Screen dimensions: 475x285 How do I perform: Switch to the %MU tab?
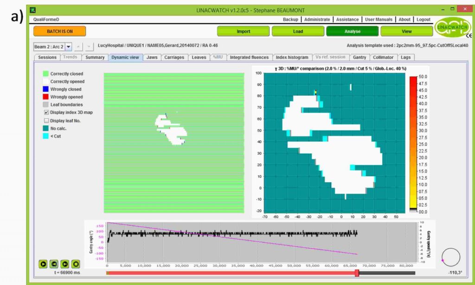coord(218,57)
